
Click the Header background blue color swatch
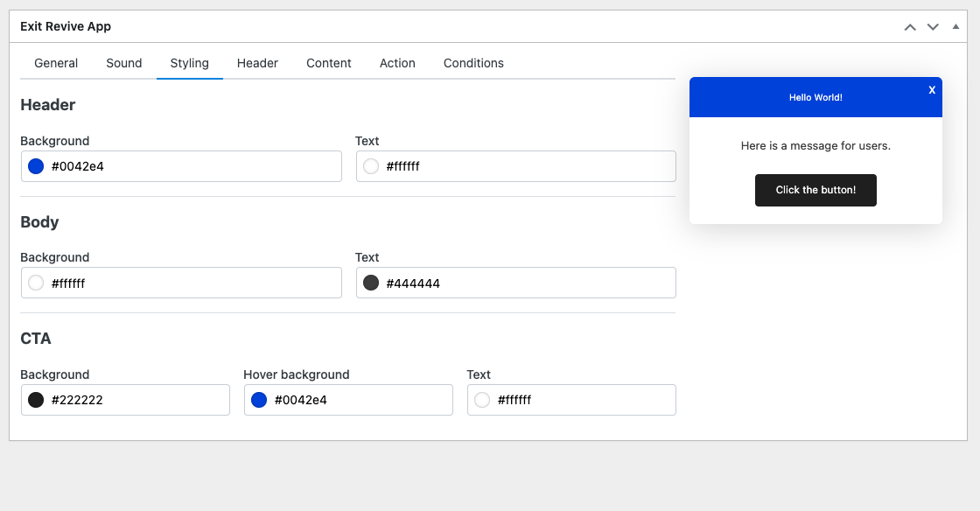36,166
